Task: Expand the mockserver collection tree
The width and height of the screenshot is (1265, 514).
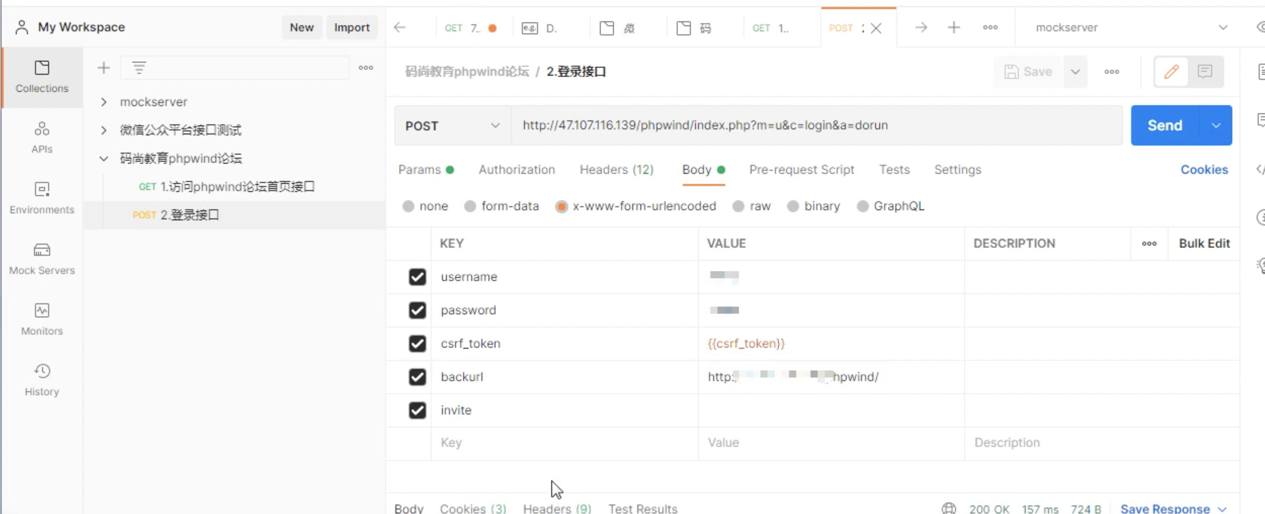Action: click(x=104, y=102)
